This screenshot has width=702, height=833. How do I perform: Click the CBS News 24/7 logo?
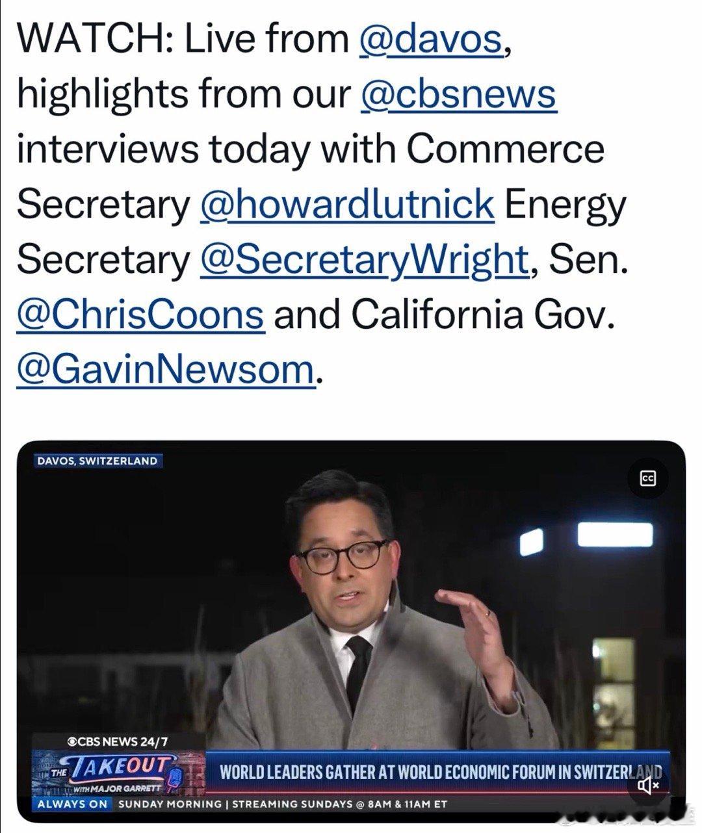(114, 741)
